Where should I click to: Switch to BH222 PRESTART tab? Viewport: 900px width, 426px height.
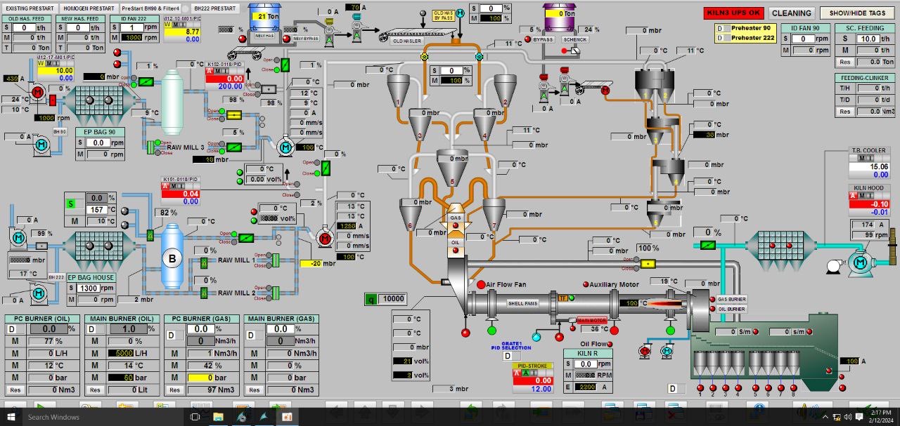click(x=215, y=8)
